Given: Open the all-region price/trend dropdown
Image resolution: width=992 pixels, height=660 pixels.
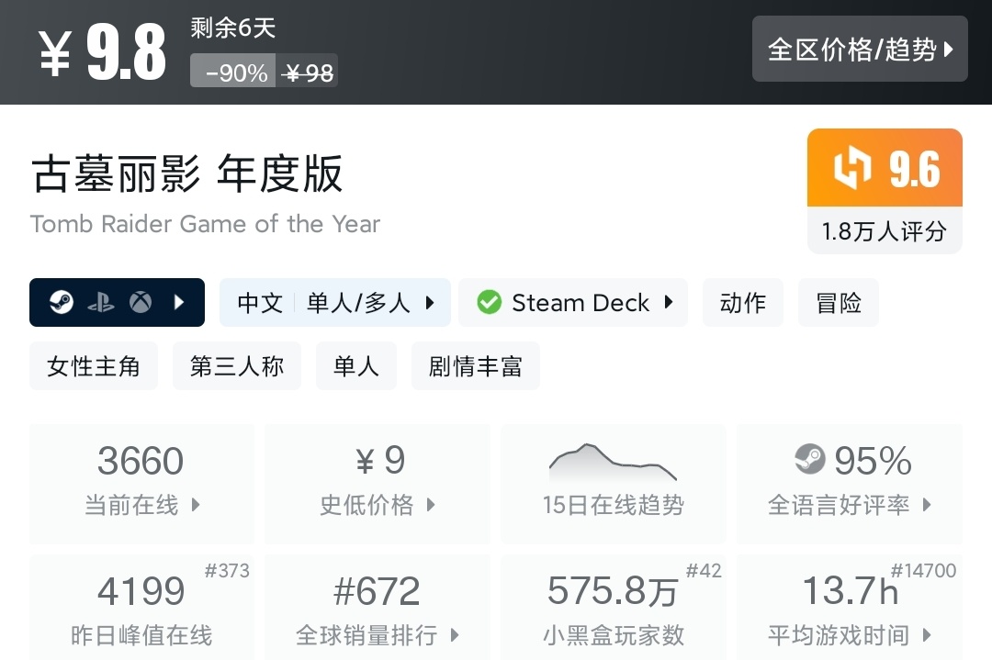Looking at the screenshot, I should 860,49.
